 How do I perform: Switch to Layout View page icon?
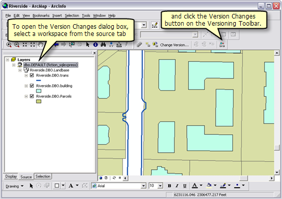click(106, 178)
